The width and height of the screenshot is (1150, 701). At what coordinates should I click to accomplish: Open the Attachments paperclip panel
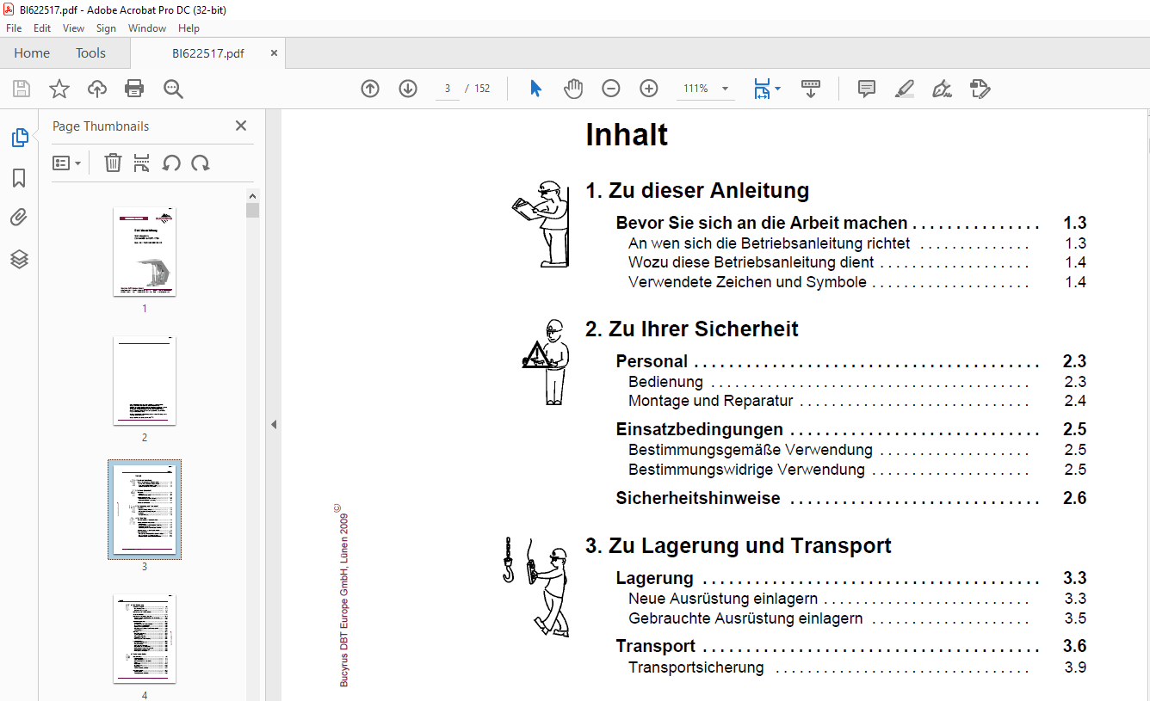coord(19,218)
